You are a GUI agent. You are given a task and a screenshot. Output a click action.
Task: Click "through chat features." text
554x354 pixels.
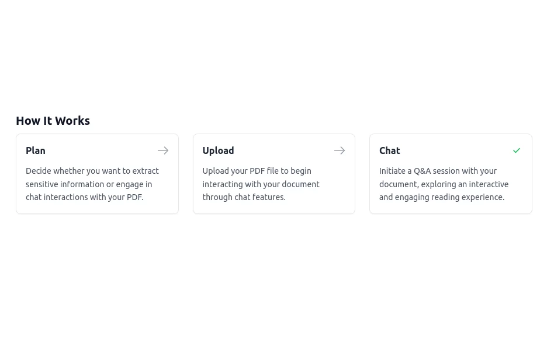point(244,197)
